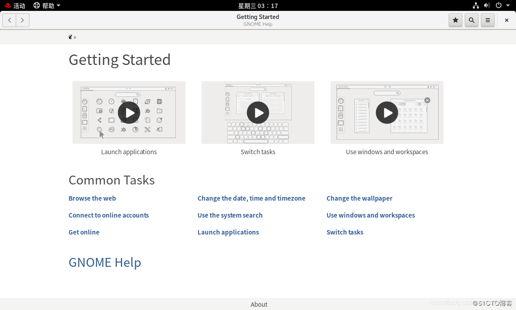Play the Use windows and workspaces video
The height and width of the screenshot is (310, 516).
click(x=387, y=113)
